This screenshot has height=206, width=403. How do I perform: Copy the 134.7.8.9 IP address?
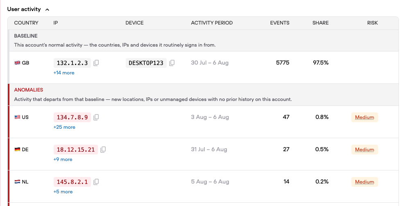(96, 117)
